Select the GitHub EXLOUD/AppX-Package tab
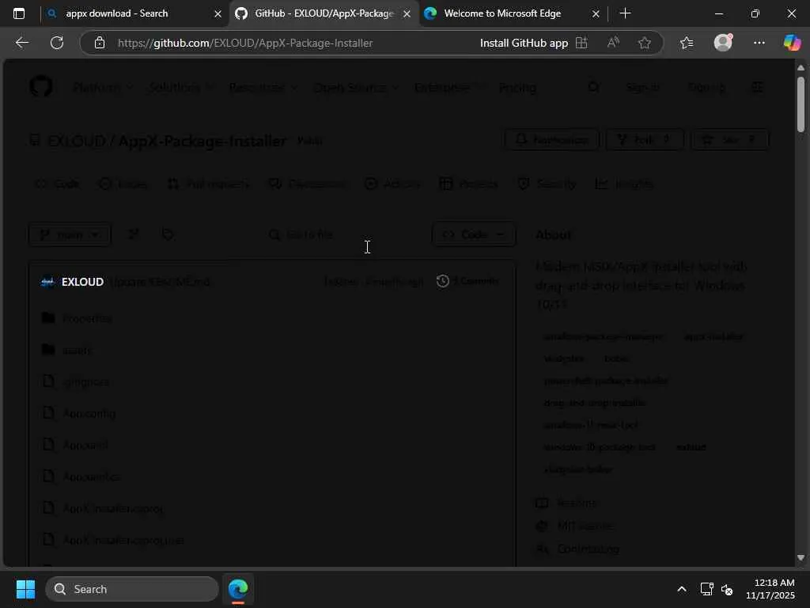The image size is (810, 608). coord(324,13)
